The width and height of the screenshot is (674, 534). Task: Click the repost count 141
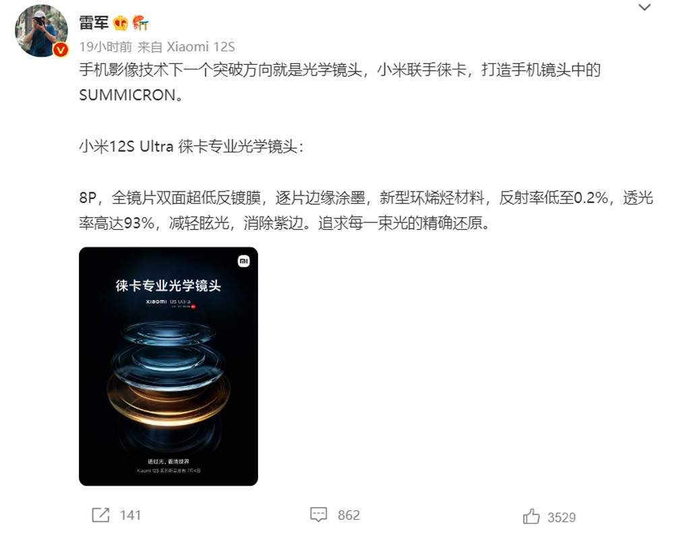pos(130,515)
